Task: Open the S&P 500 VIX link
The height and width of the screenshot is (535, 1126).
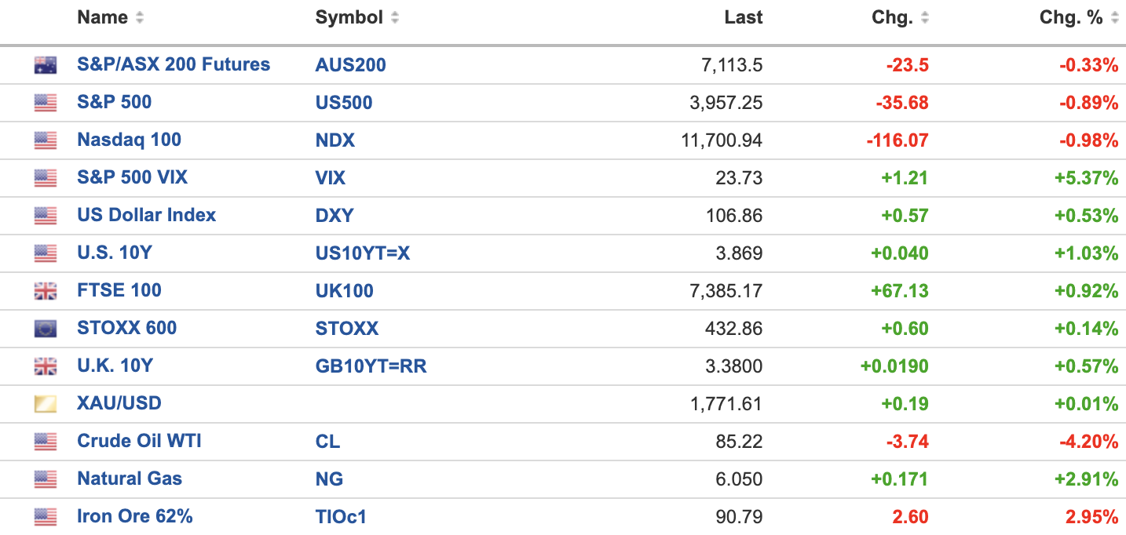Action: click(x=132, y=177)
